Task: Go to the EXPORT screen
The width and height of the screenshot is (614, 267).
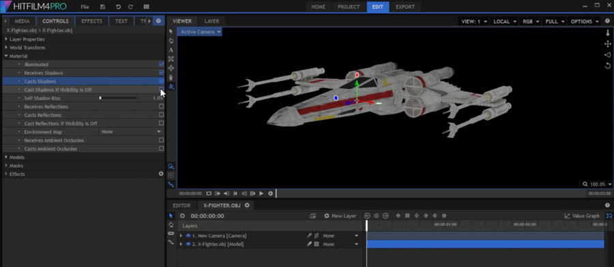Action: point(405,7)
